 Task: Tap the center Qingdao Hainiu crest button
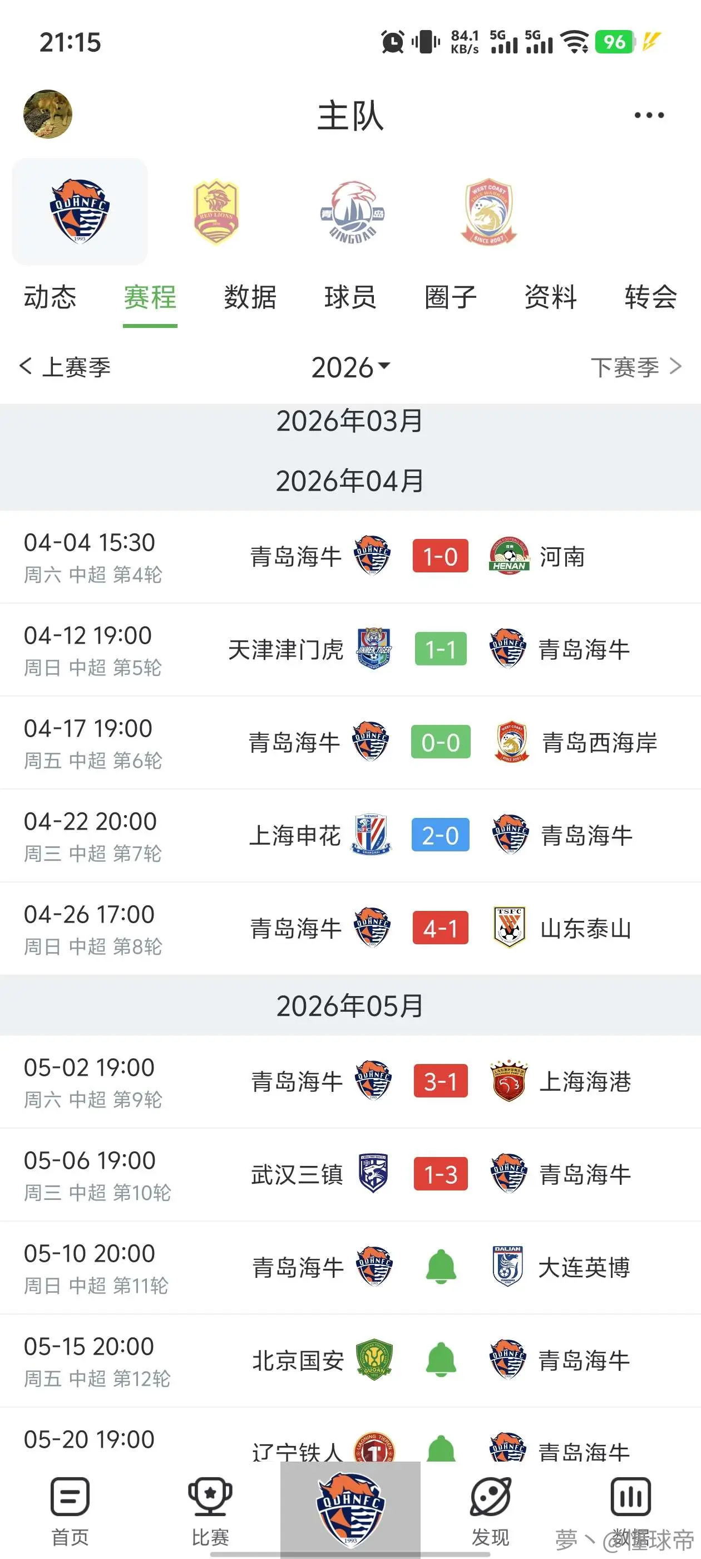click(x=350, y=1508)
